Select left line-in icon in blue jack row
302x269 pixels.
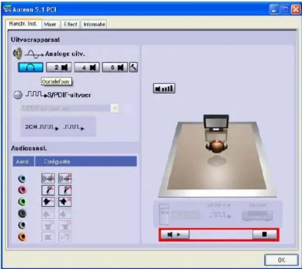pyautogui.click(x=48, y=179)
